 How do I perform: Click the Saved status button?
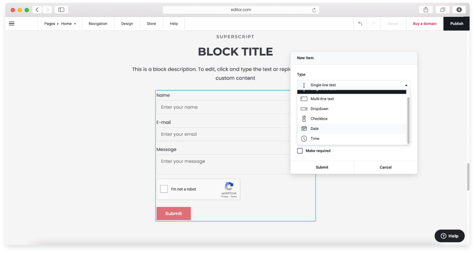point(393,24)
